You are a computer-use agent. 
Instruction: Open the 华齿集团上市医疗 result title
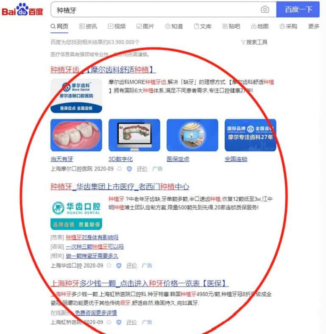[120, 186]
